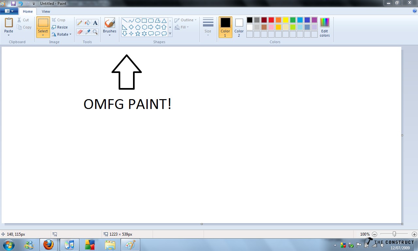Select the Magnifier tool

[95, 32]
